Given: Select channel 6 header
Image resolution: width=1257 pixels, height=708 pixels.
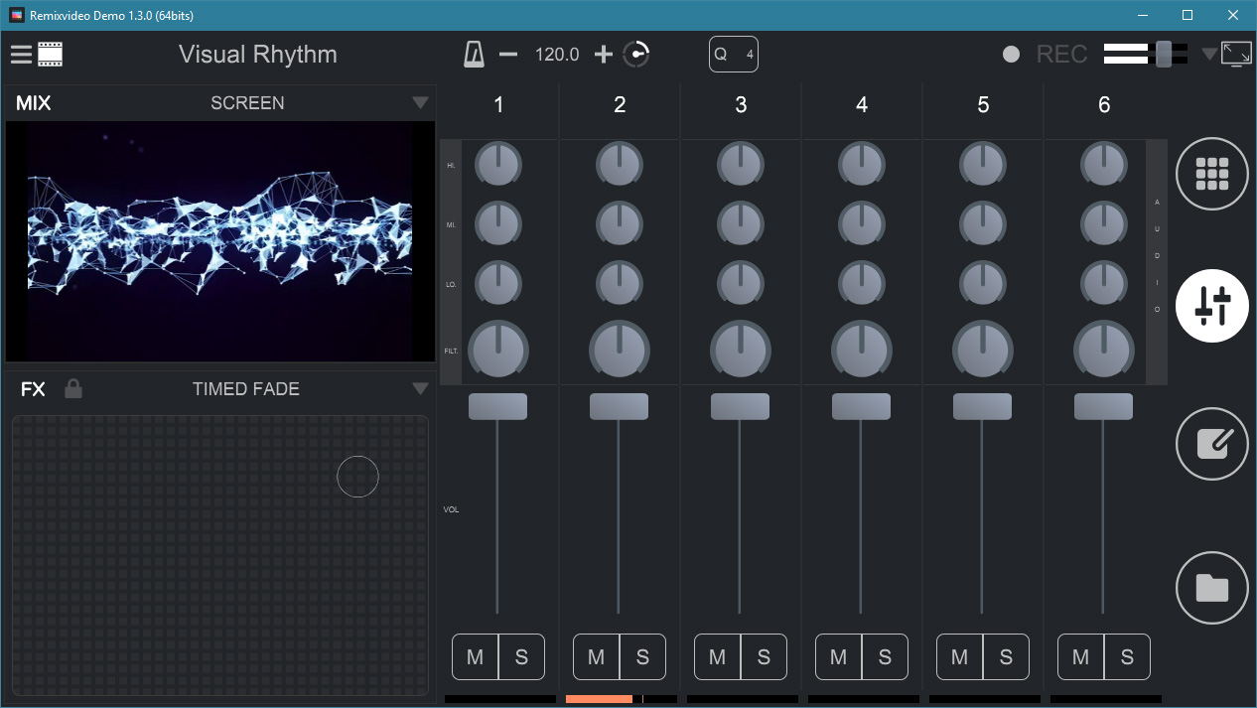Looking at the screenshot, I should pyautogui.click(x=1104, y=105).
